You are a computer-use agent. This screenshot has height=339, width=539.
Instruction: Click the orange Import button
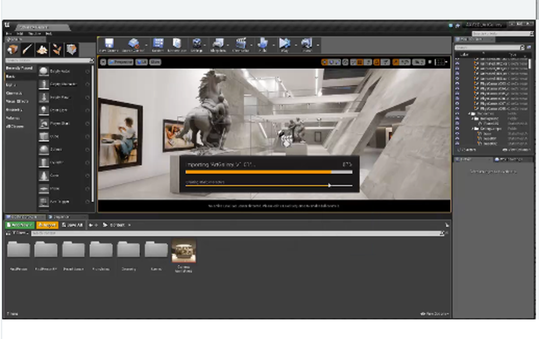click(x=47, y=225)
